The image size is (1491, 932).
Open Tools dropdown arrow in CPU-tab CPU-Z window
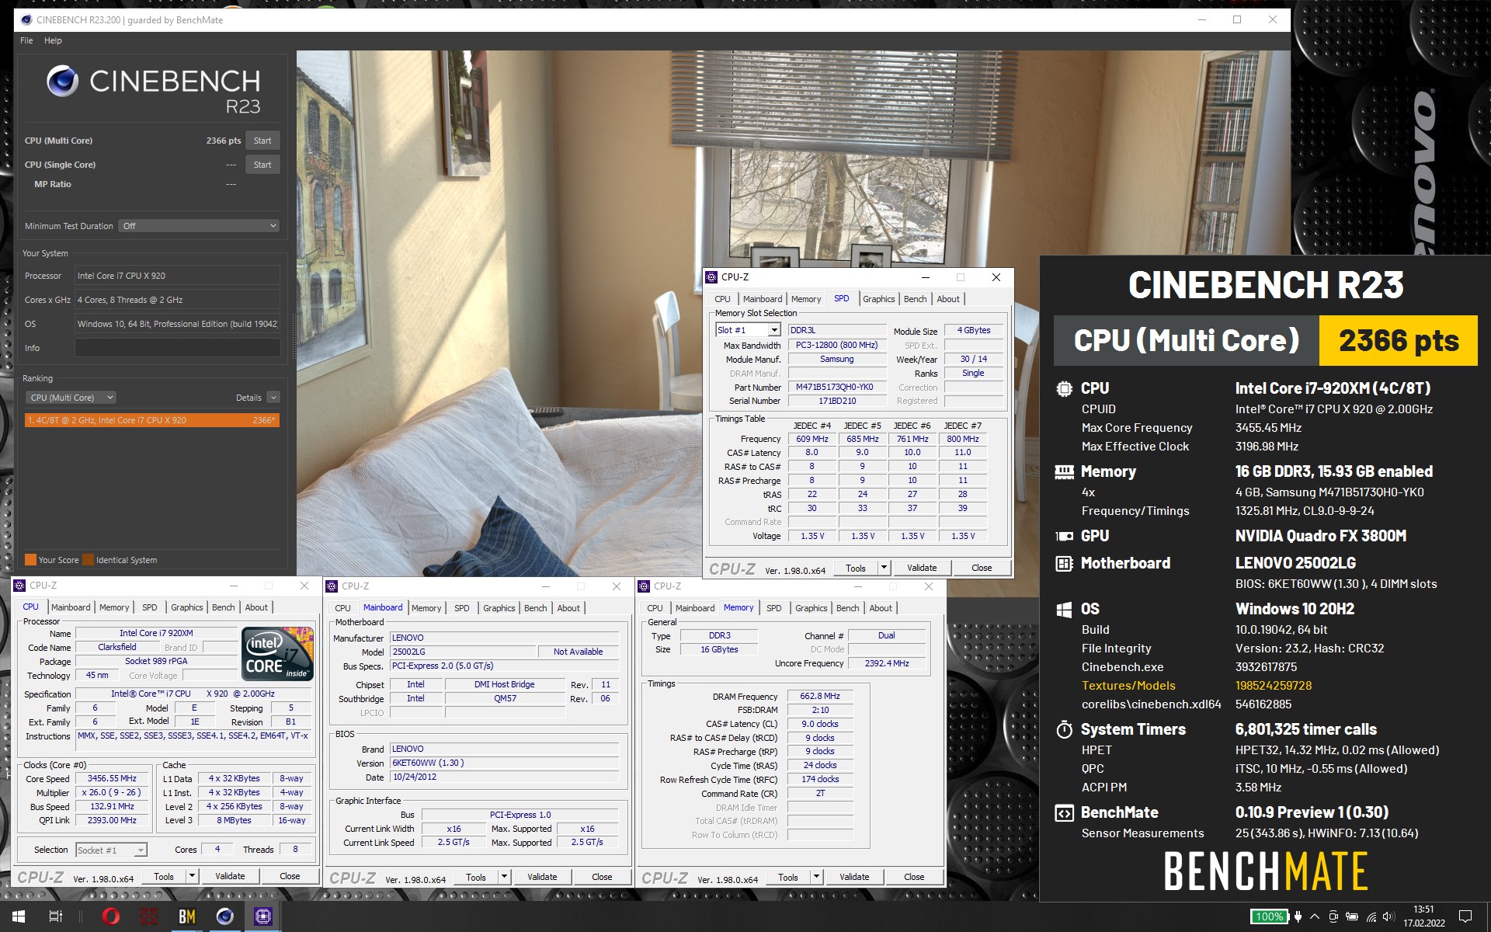click(192, 877)
